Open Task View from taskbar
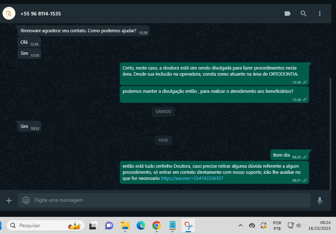 [x=93, y=225]
